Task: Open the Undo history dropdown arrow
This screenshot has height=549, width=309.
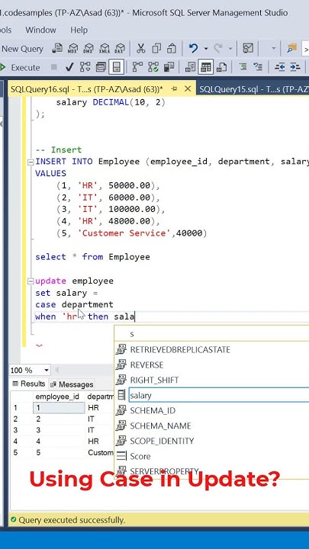Action: (206, 48)
